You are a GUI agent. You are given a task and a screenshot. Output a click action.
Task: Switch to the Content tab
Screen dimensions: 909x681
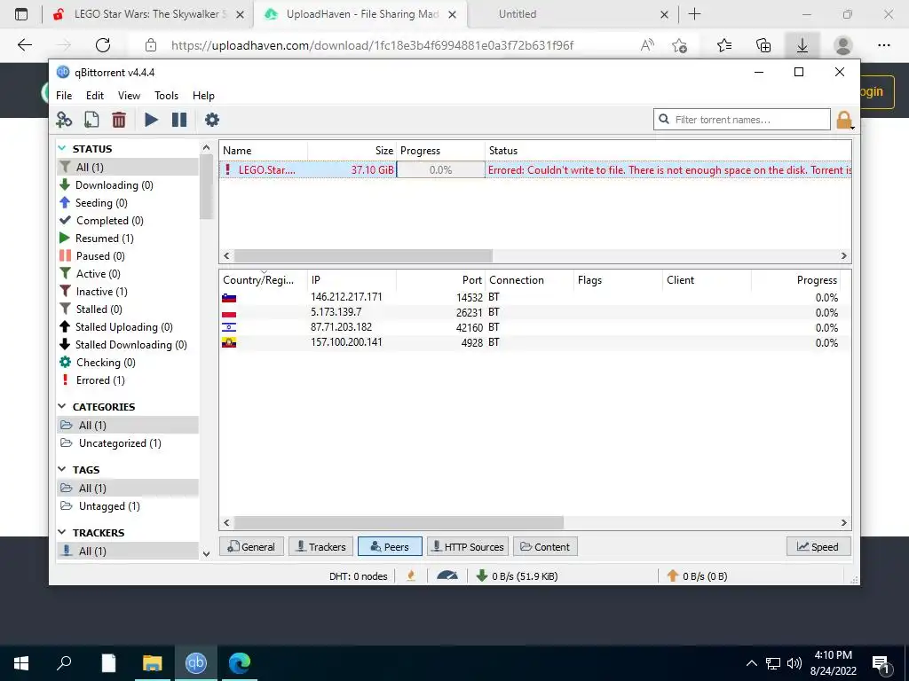tap(545, 546)
